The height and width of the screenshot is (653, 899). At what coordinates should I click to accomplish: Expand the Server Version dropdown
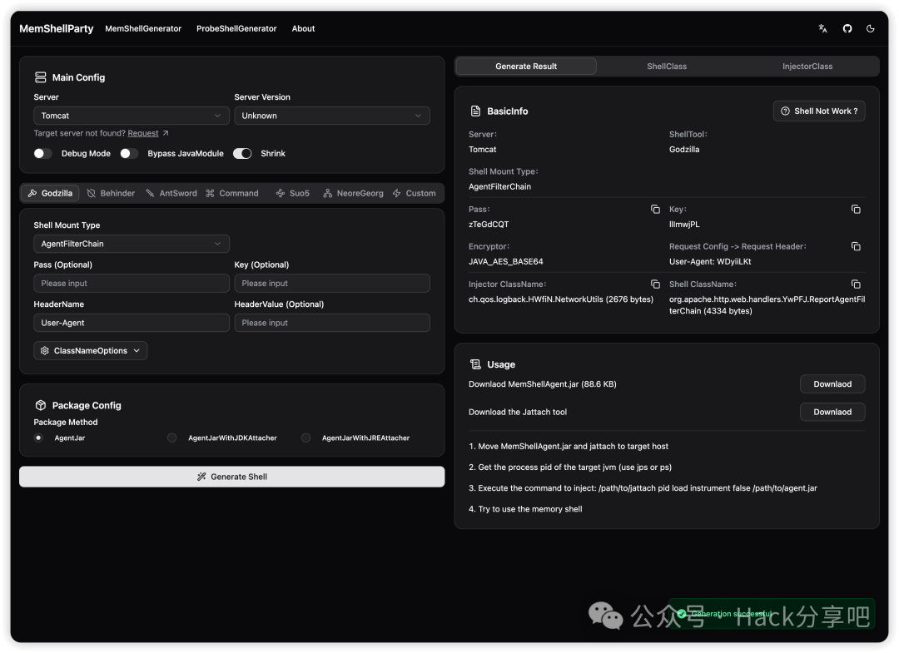coord(331,116)
